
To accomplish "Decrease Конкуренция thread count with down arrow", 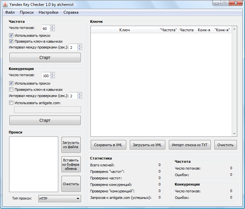I will 52,77.
